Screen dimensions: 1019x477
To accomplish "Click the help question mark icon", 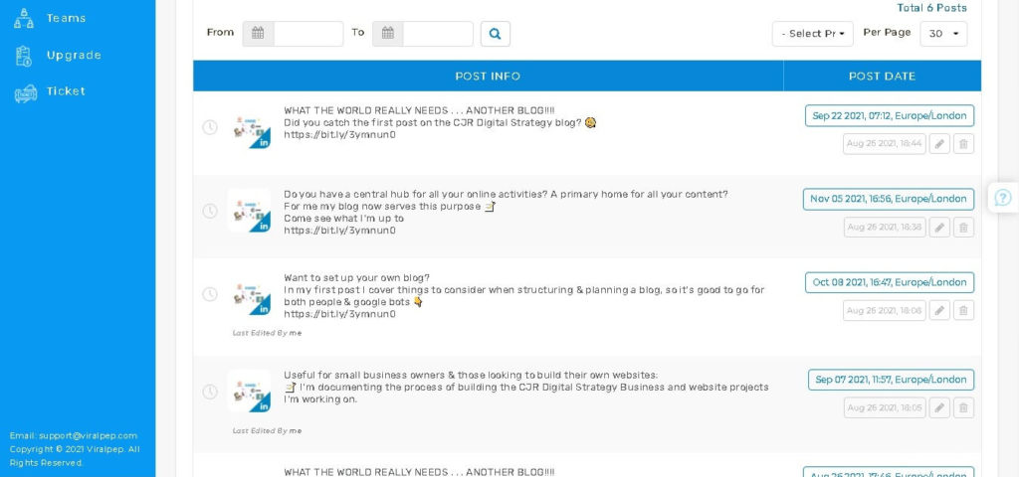I will (x=1002, y=198).
